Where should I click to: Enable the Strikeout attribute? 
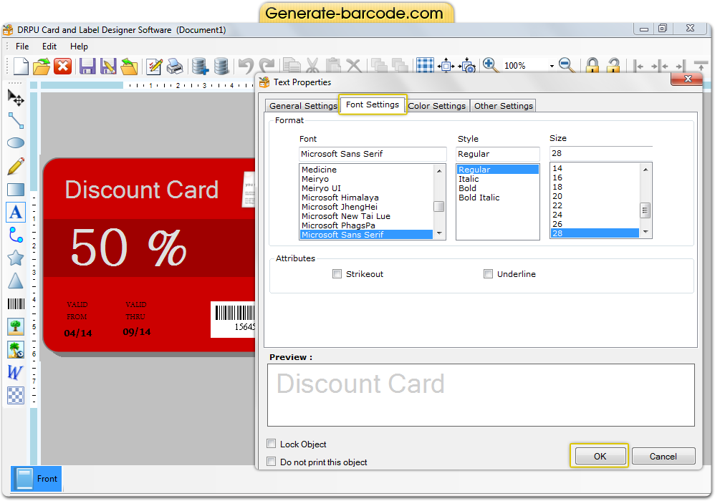click(337, 273)
